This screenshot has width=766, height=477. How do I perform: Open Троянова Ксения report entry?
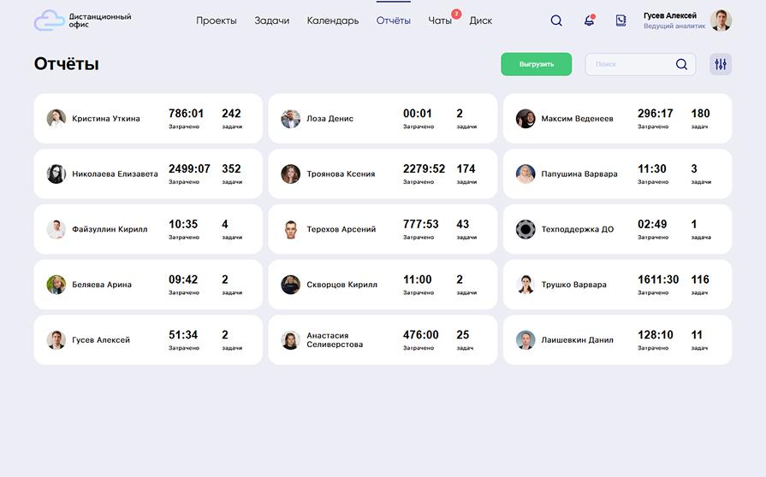point(383,174)
